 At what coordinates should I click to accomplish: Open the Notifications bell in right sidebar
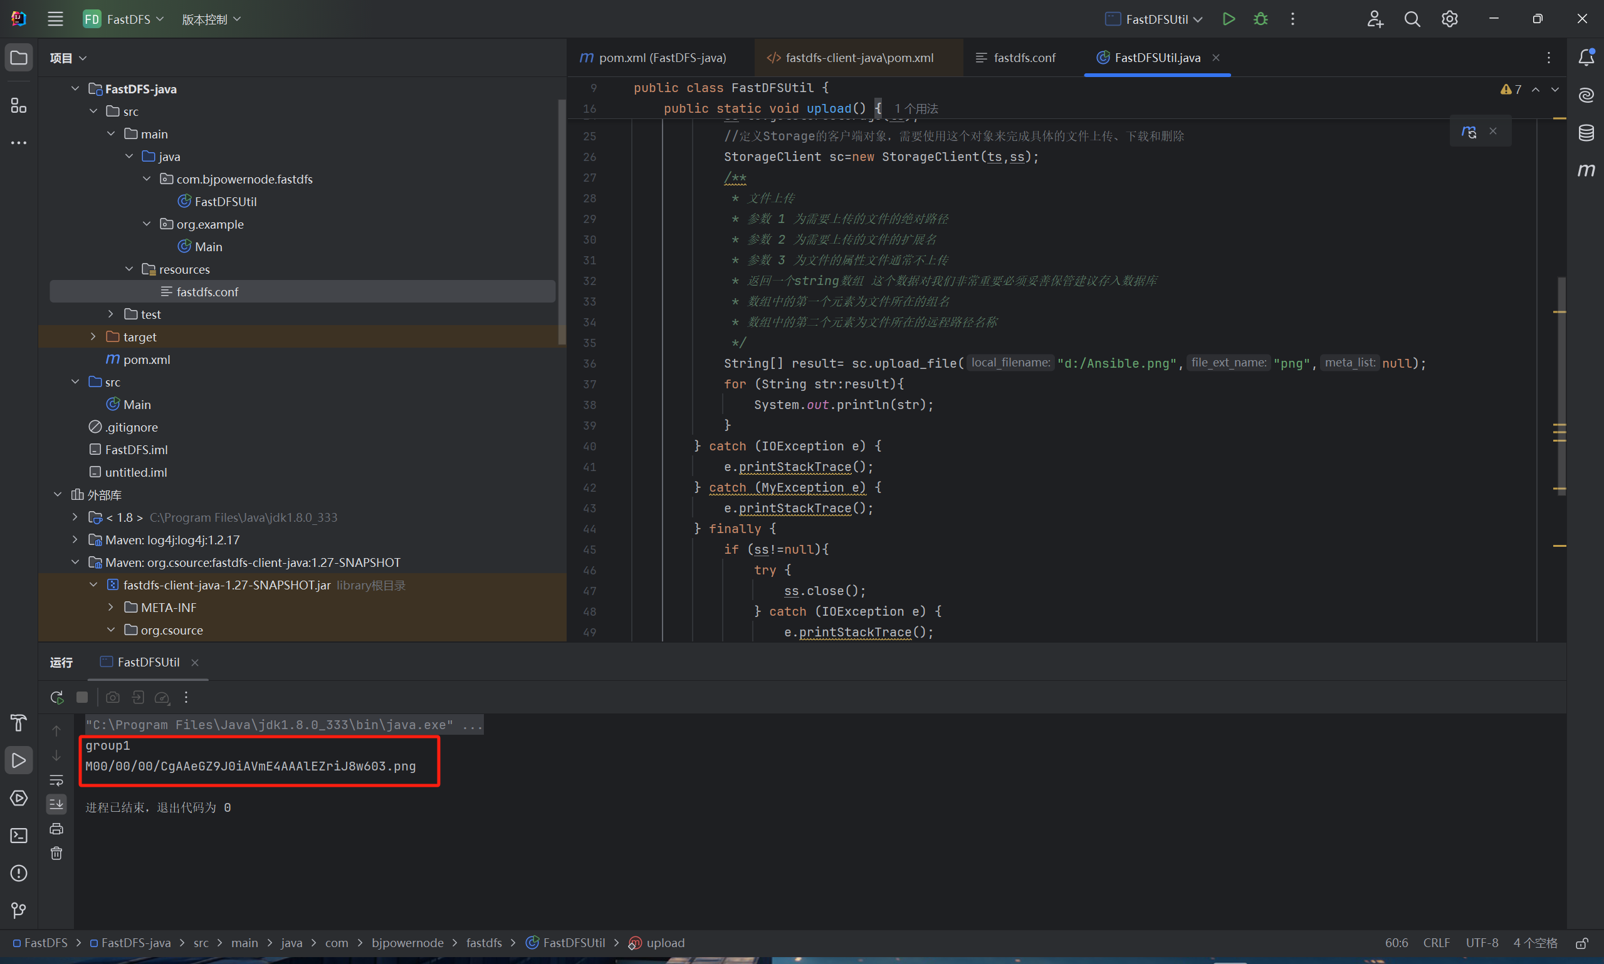pyautogui.click(x=1586, y=58)
